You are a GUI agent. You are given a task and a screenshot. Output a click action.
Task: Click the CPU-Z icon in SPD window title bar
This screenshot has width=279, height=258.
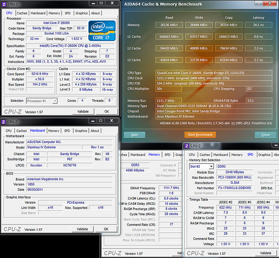187,146
